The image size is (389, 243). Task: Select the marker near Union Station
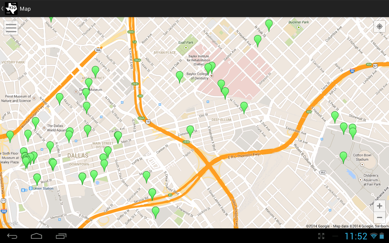coord(37,180)
